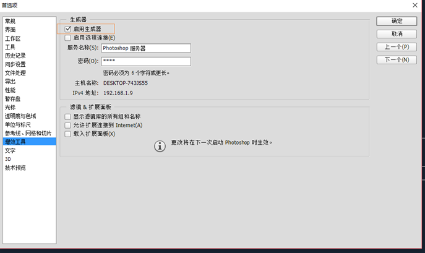The image size is (425, 253).
Task: Toggle 显示滤镜库的所有组和名称 checkbox
Action: pos(68,116)
